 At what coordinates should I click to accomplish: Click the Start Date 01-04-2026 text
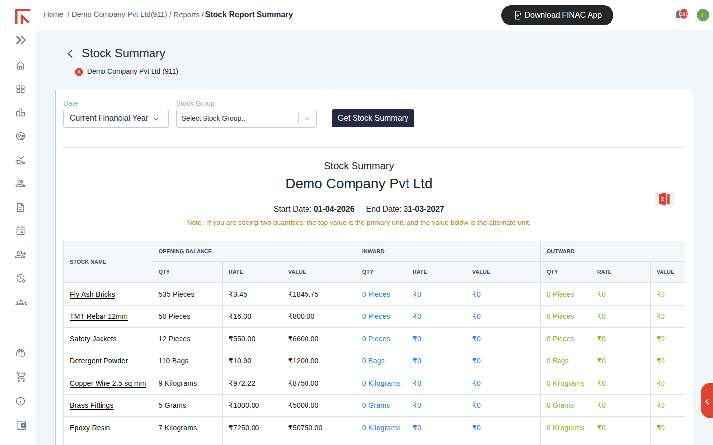pos(314,209)
